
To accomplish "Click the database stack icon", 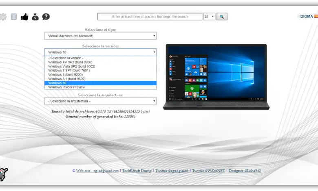I will (x=14, y=17).
